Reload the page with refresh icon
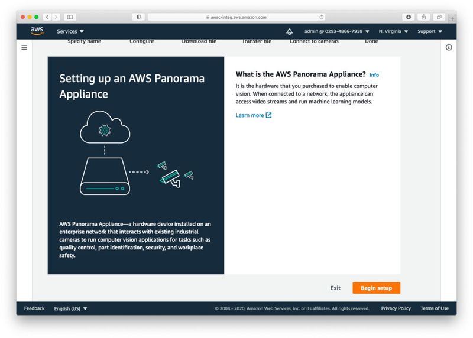 point(321,17)
